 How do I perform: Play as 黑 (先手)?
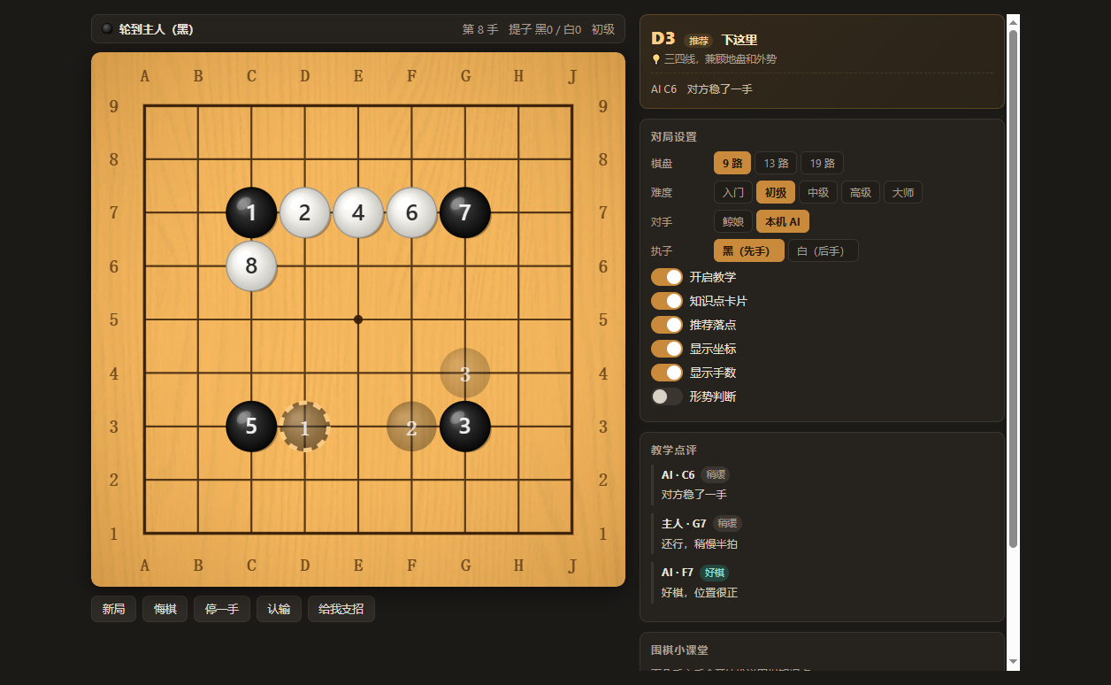pos(749,250)
